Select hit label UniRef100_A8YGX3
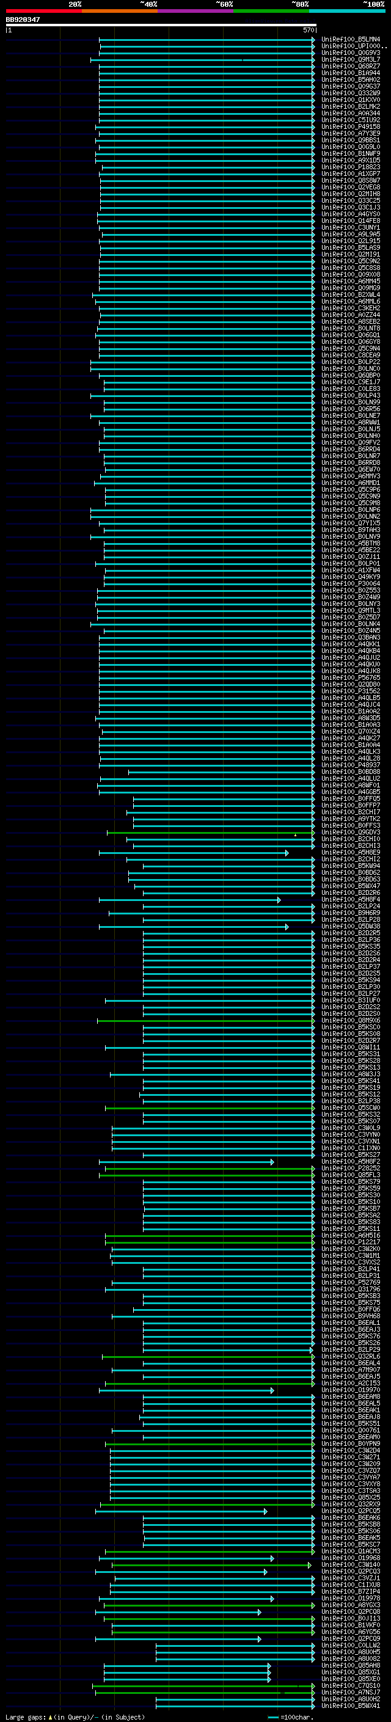Screen dimensions: 391x1722 point(350,1605)
